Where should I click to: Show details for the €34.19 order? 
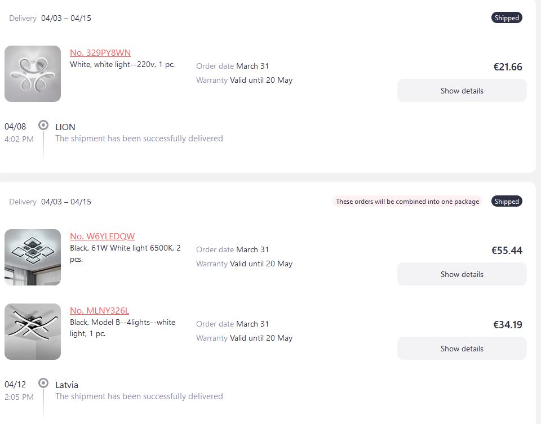click(462, 349)
